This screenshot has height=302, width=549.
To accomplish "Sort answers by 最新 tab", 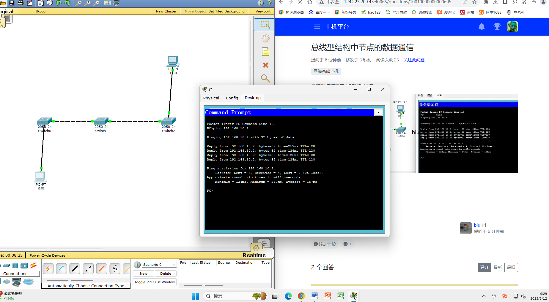I will [x=498, y=267].
